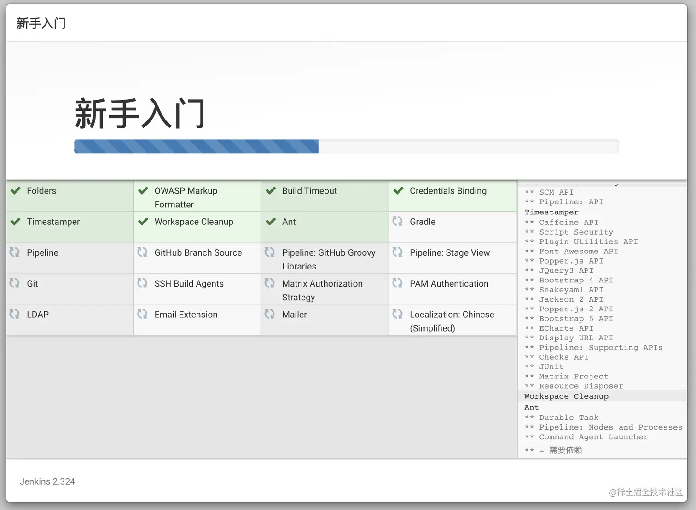
Task: Click '** Pipeline: Nodes and Processes' log line
Action: [603, 427]
